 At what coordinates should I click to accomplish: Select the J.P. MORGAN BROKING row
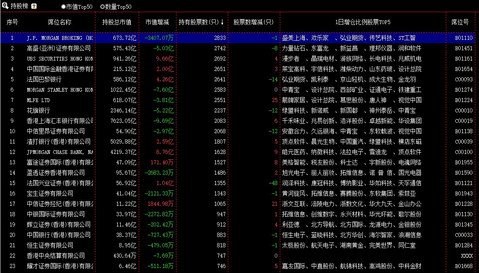60,38
